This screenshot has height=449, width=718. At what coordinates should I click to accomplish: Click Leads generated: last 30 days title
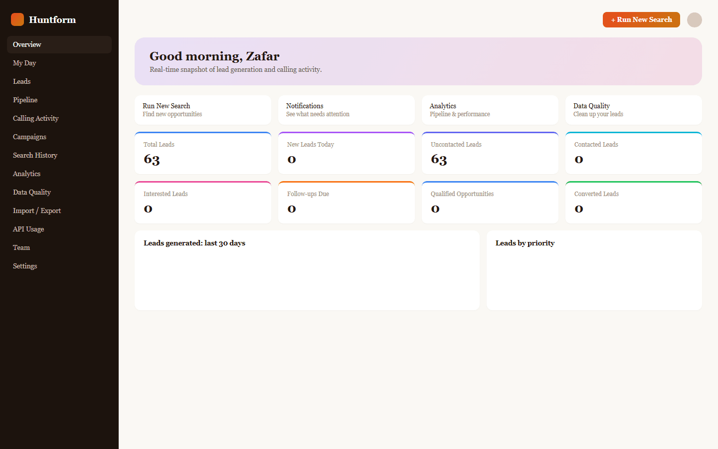tap(194, 243)
